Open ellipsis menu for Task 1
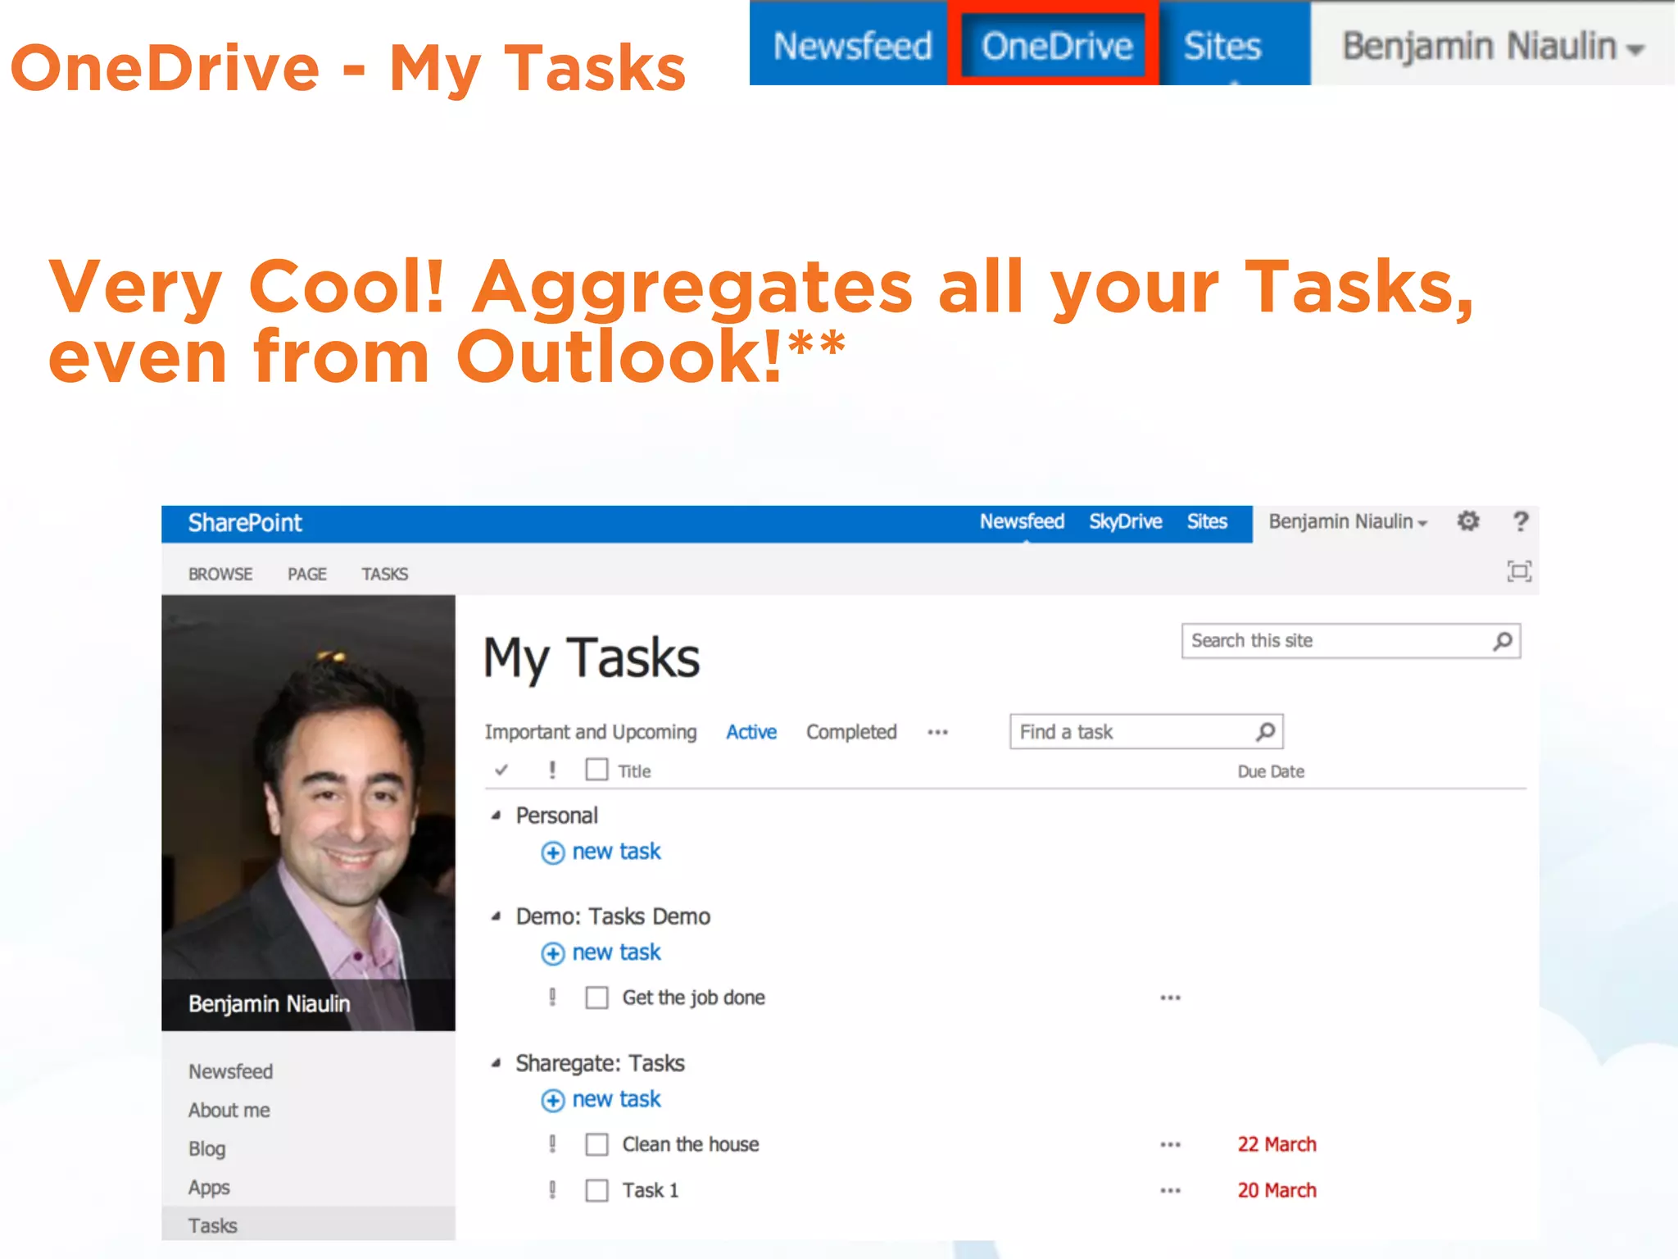The width and height of the screenshot is (1678, 1259). [x=1170, y=1190]
